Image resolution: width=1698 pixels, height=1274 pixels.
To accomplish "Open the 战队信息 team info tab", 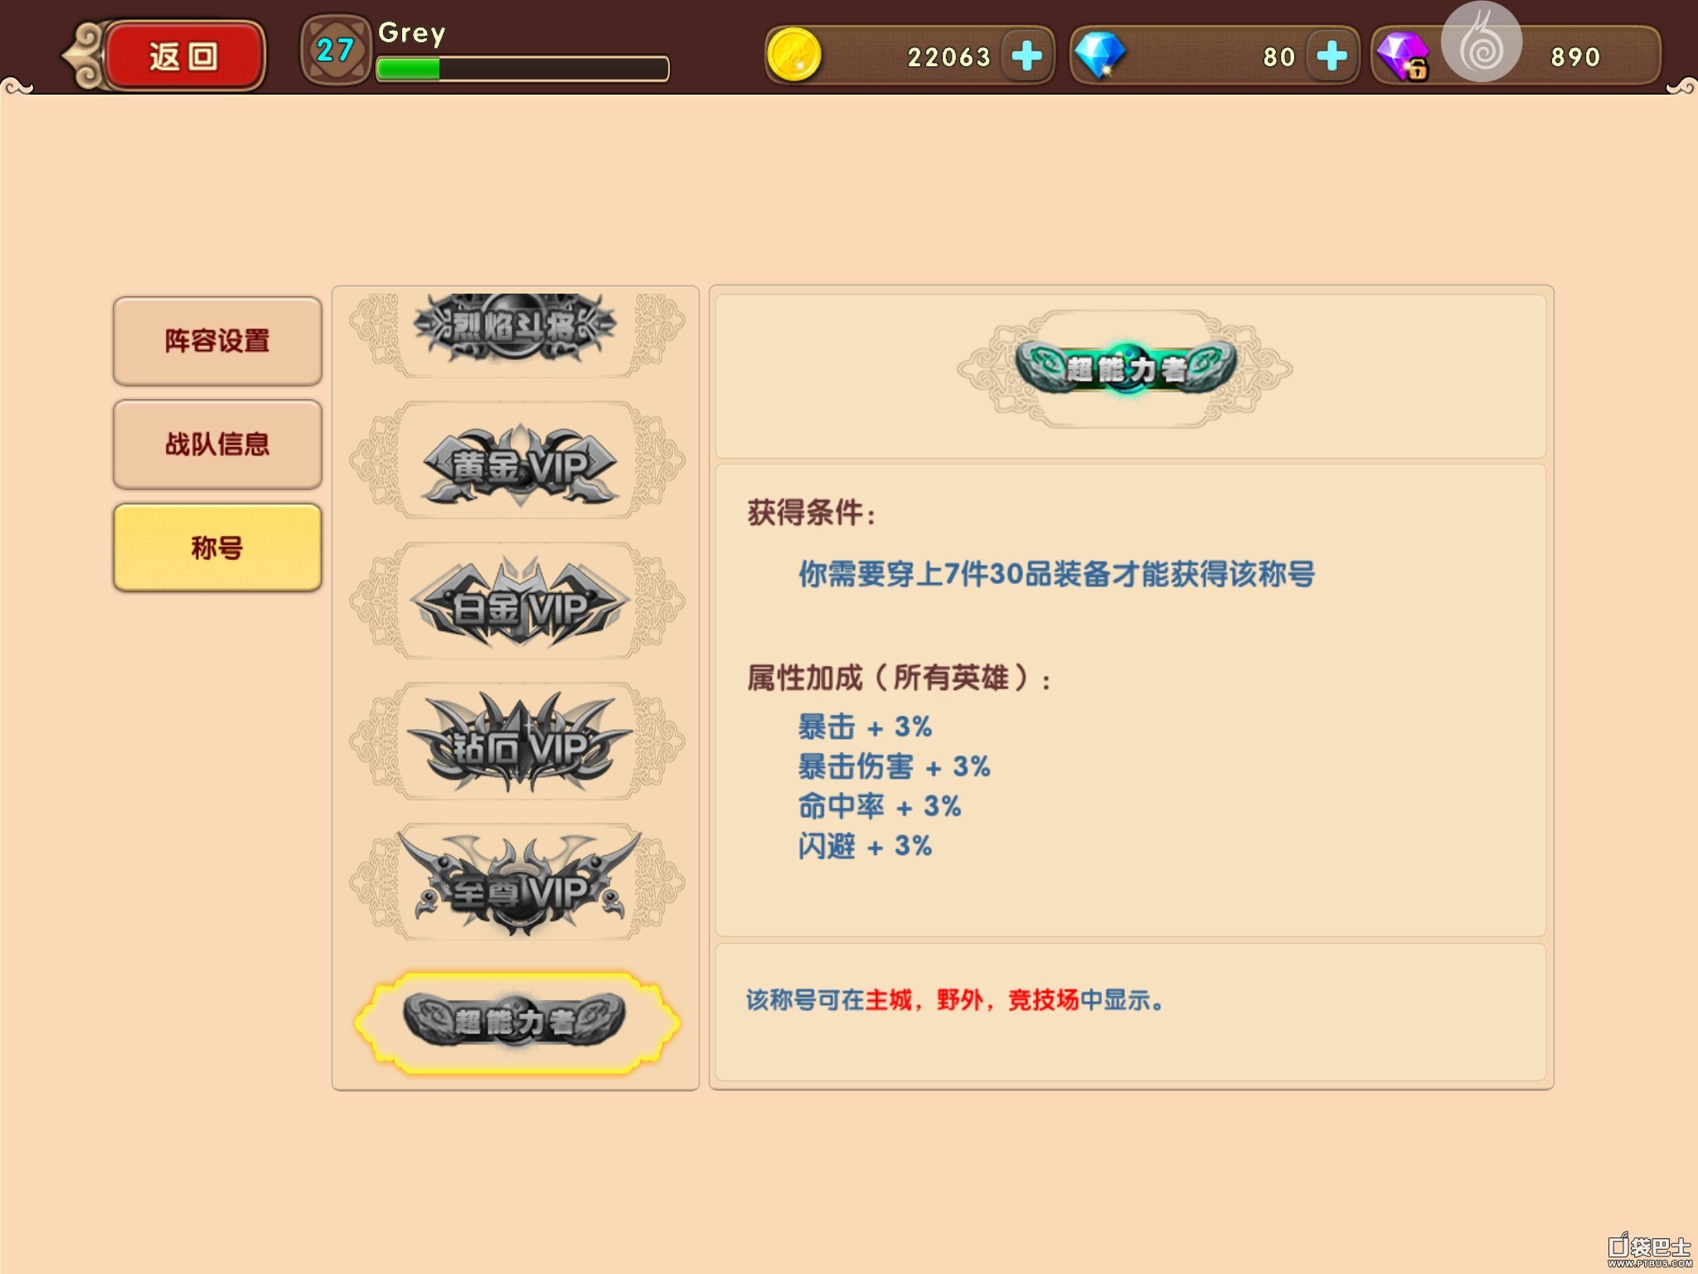I will (217, 445).
